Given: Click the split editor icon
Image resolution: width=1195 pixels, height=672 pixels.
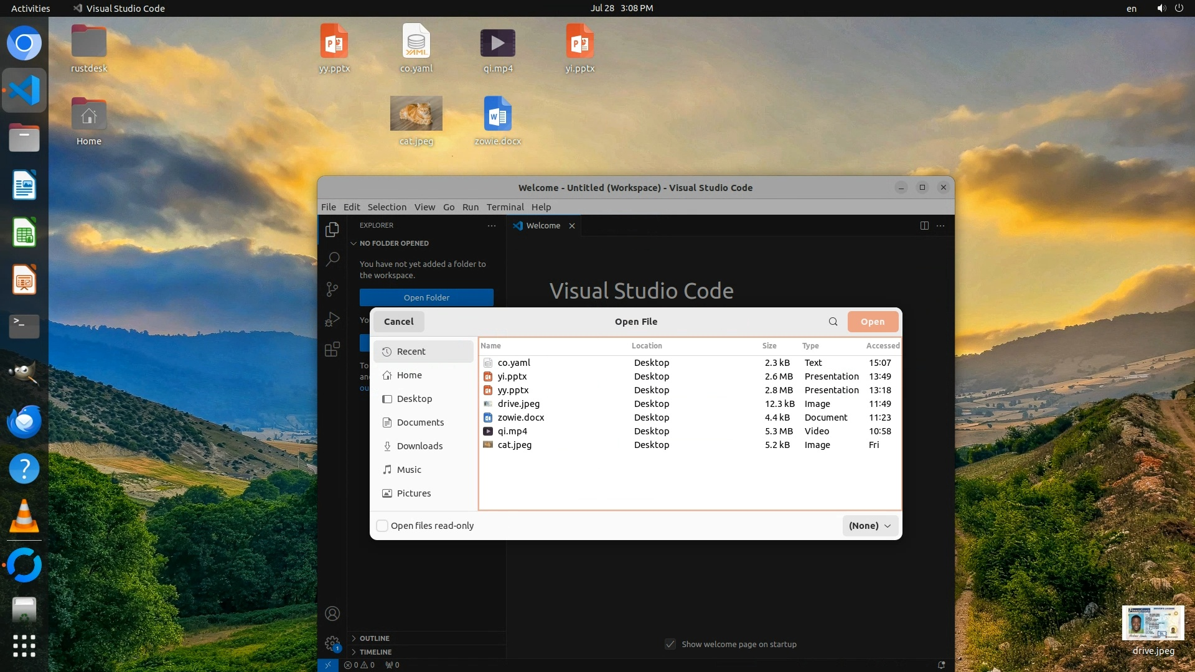Looking at the screenshot, I should 924,225.
